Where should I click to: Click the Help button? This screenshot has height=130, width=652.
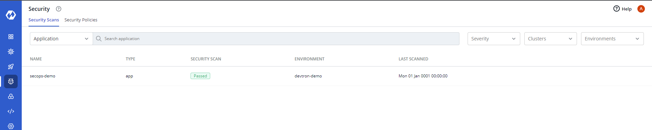tap(622, 9)
